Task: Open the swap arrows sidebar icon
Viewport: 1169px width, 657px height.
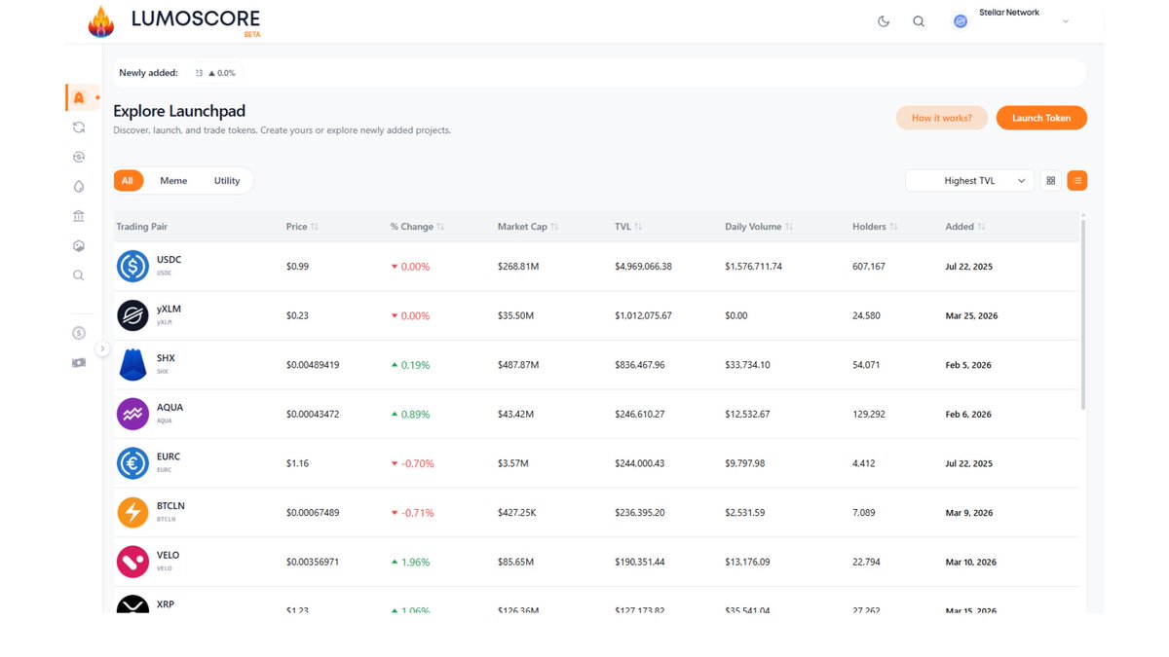Action: [x=79, y=128]
